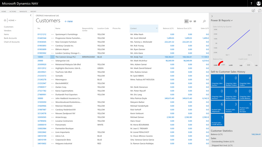This screenshot has height=147, width=262.
Task: Open row menu for Zanlan Corp.
Action: [x=52, y=87]
